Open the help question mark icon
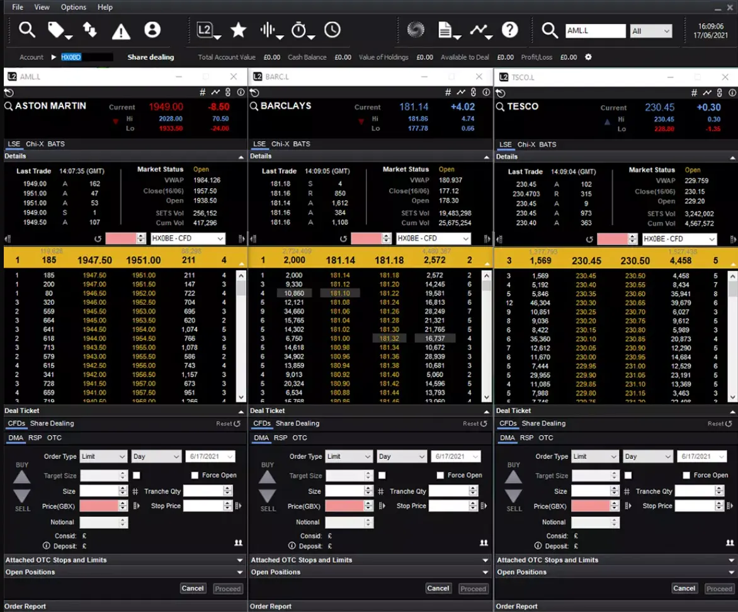The height and width of the screenshot is (612, 738). (509, 30)
